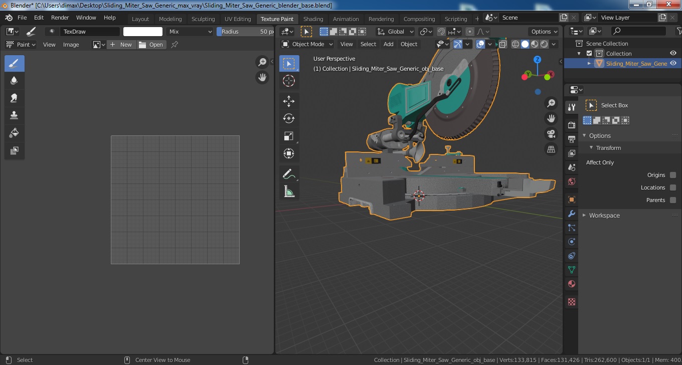The height and width of the screenshot is (365, 682).
Task: Expand the Workspace panel
Action: coord(584,216)
